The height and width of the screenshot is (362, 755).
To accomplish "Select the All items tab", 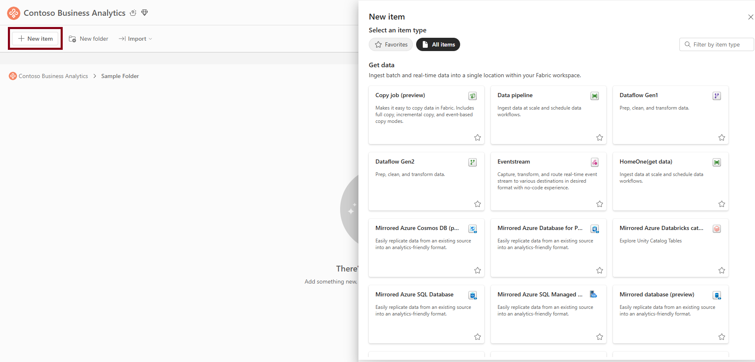I will 438,44.
